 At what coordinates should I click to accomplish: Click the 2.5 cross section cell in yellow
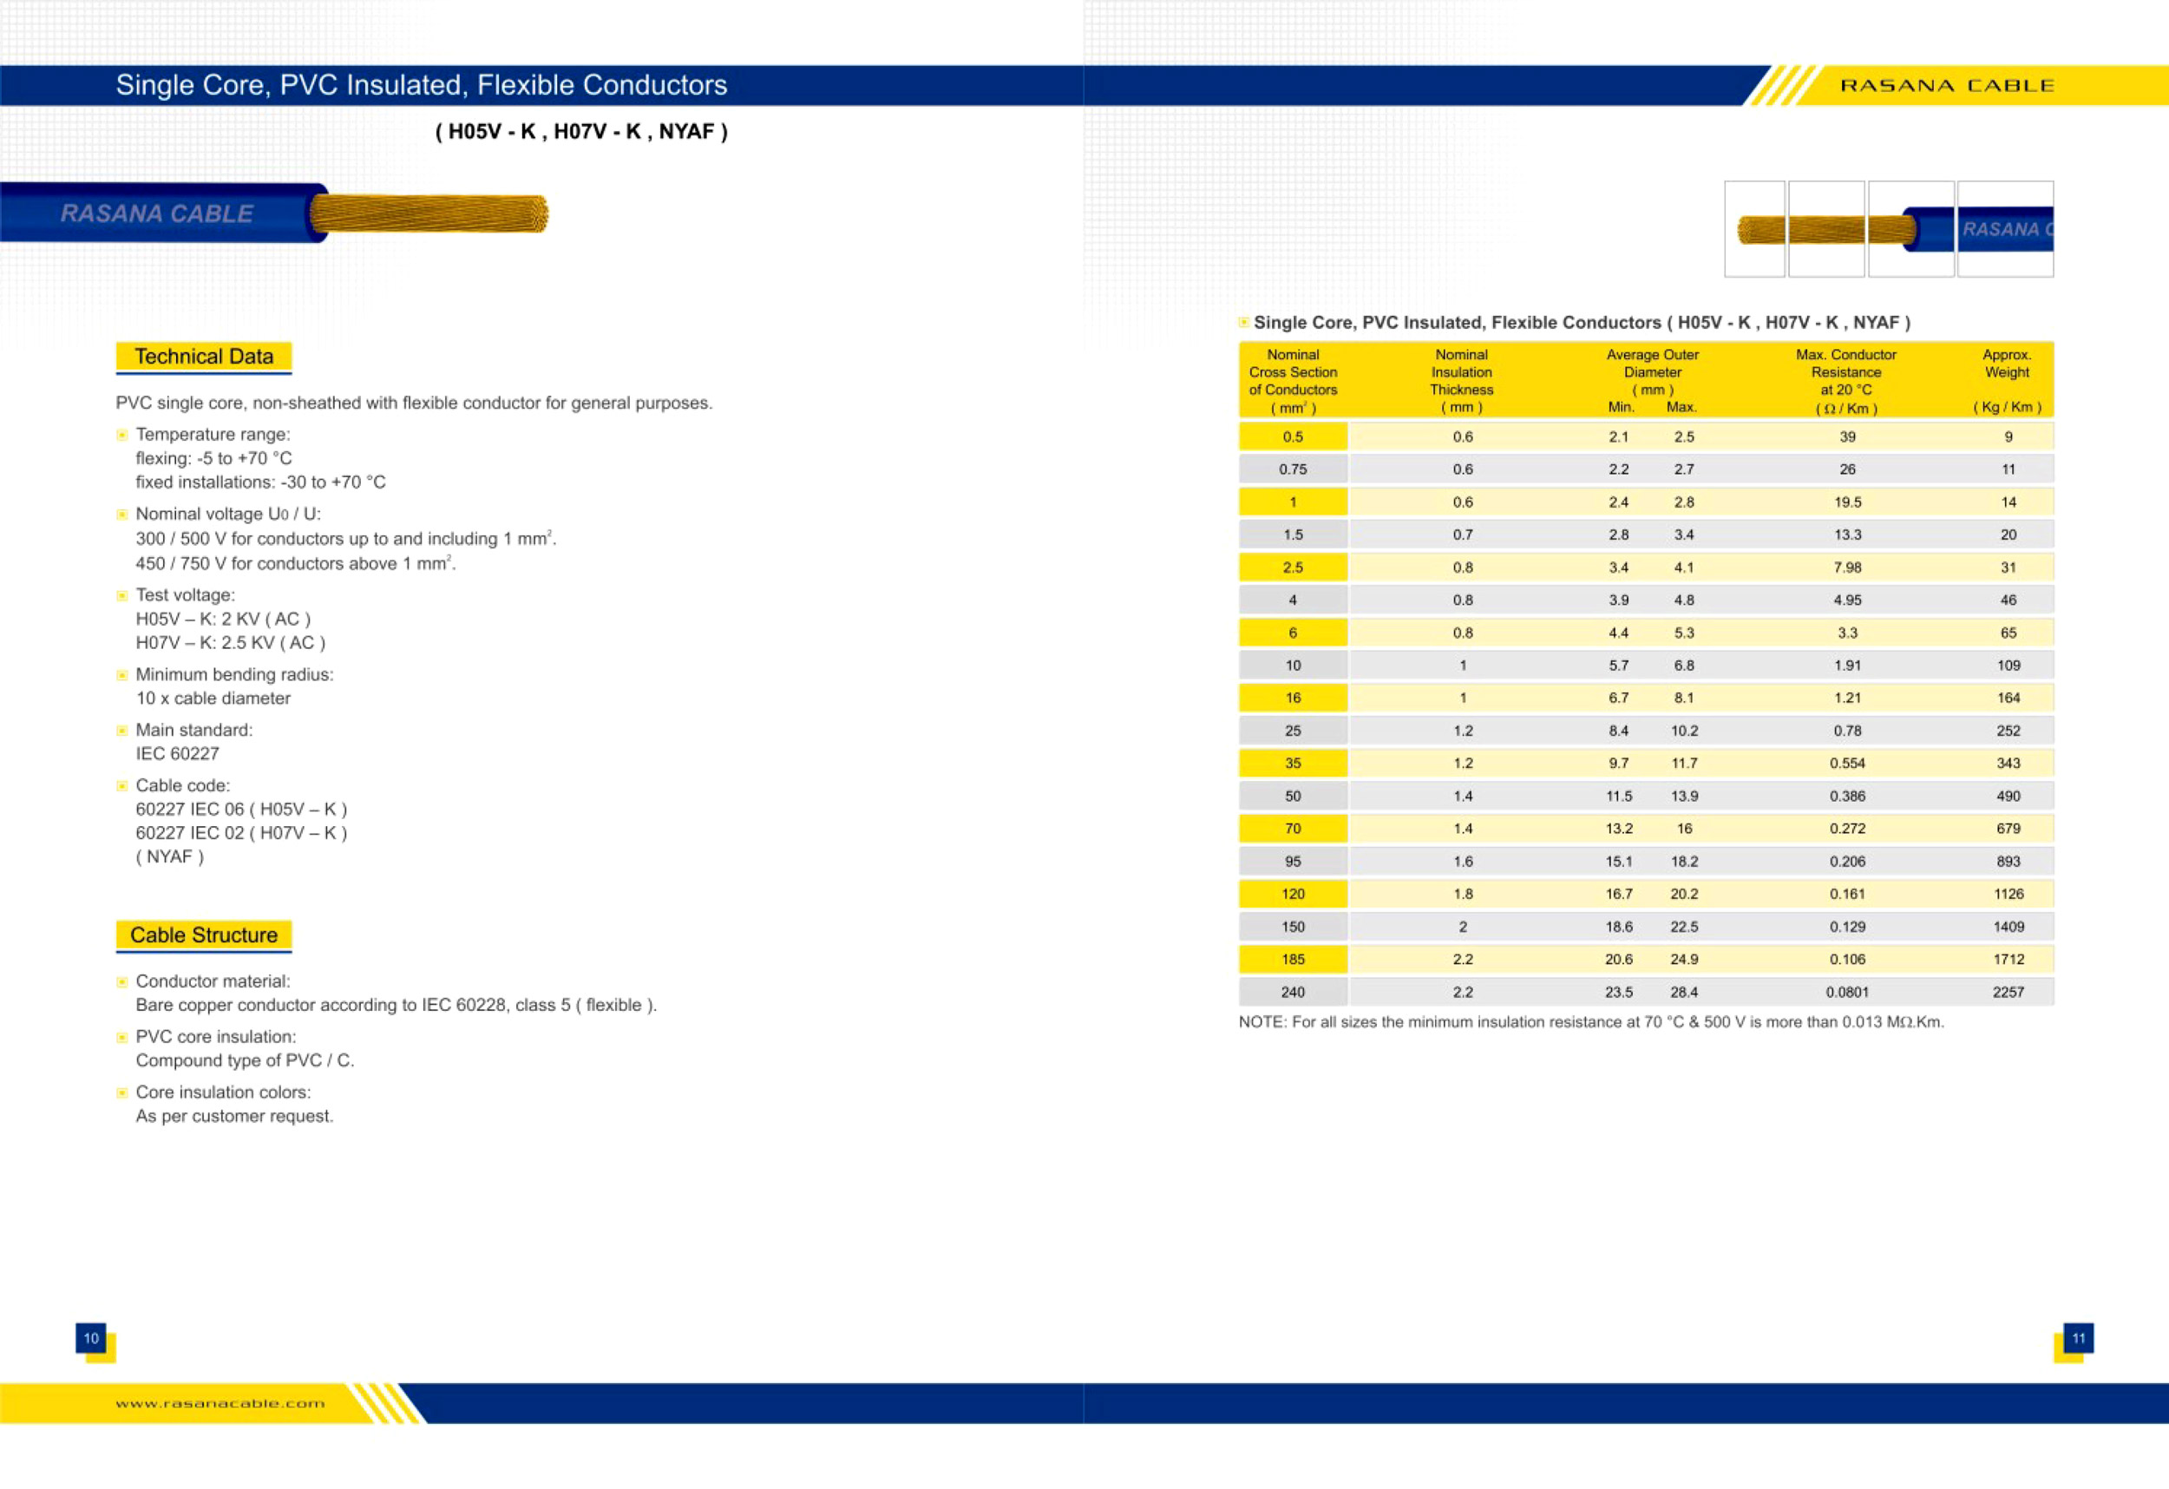pos(1293,567)
